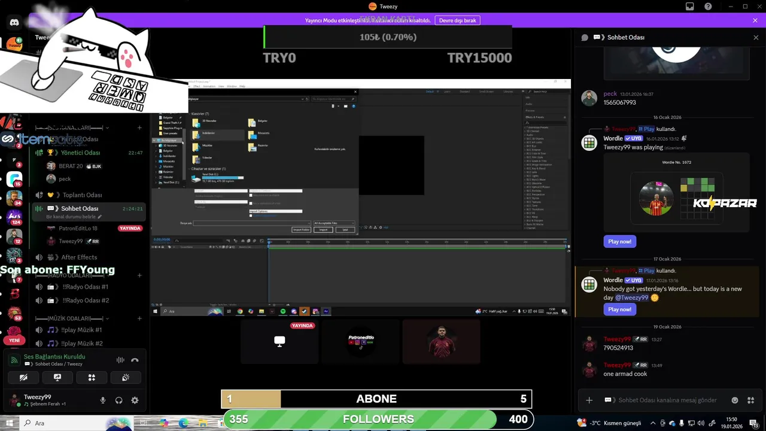Open the attachment plus button in chat
The width and height of the screenshot is (766, 431).
[589, 400]
